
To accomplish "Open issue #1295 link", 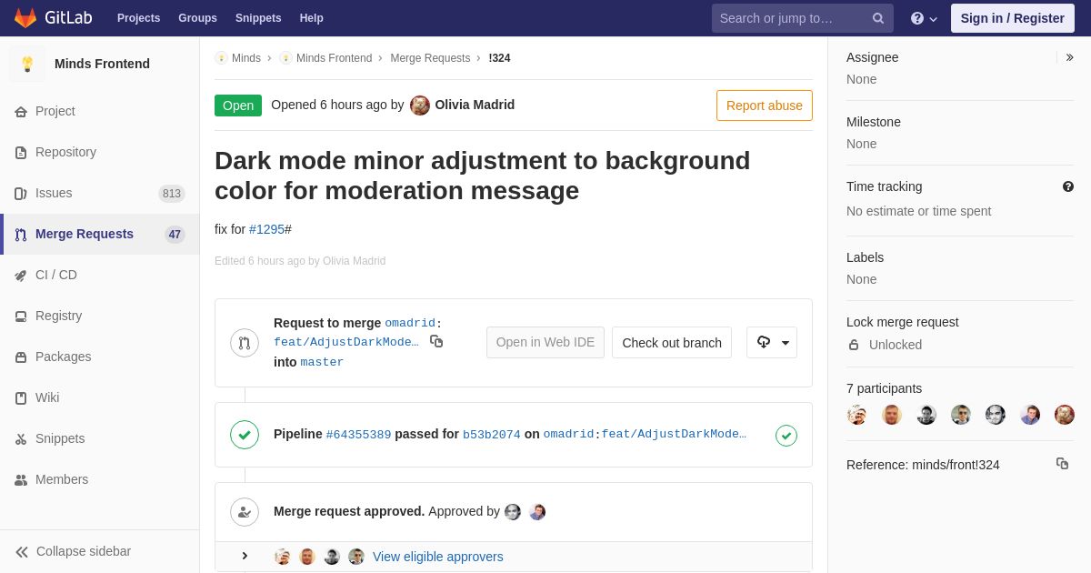I will (x=266, y=229).
